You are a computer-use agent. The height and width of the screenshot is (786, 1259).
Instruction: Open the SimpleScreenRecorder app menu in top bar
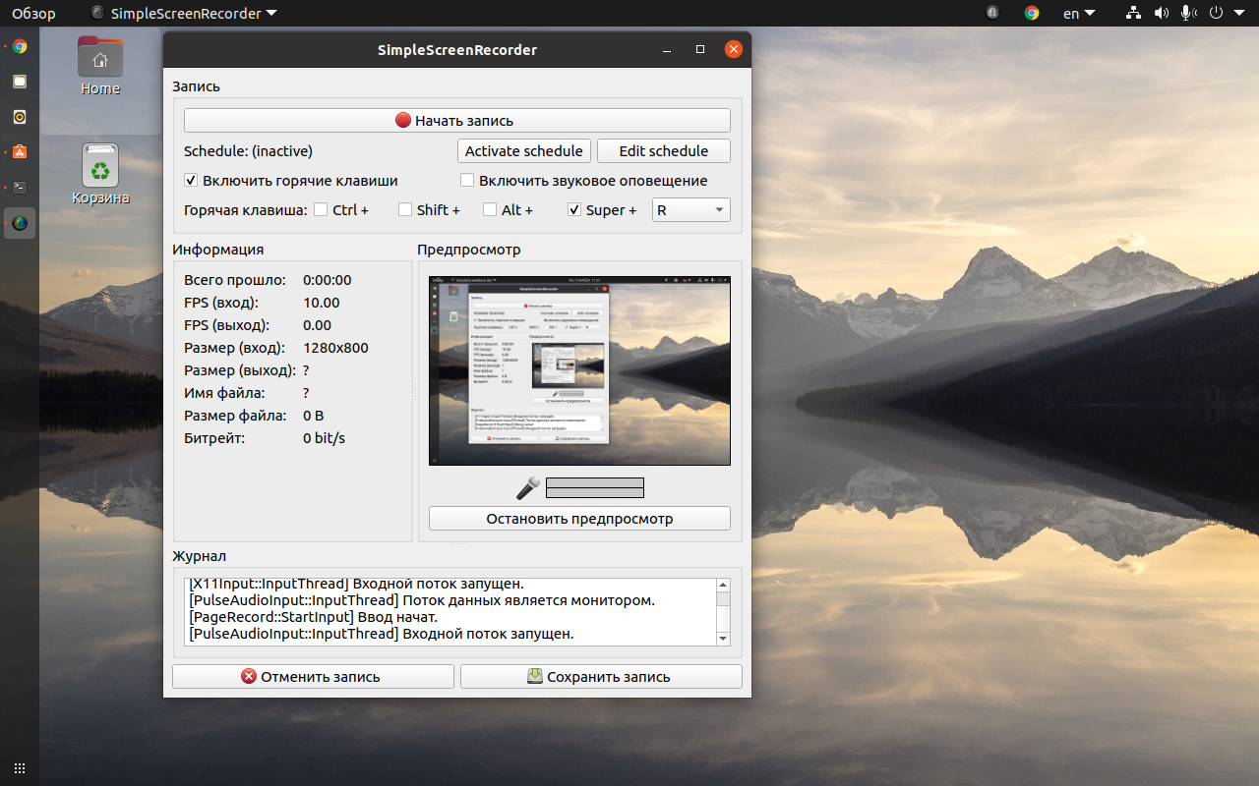pos(183,14)
